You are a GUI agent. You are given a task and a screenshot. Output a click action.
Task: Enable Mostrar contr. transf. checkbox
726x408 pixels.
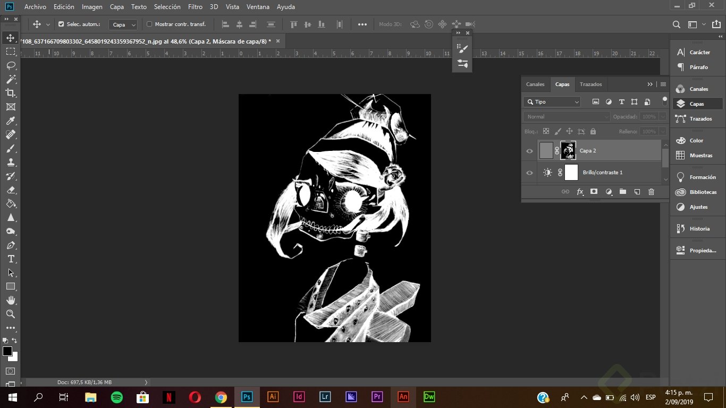(x=149, y=24)
